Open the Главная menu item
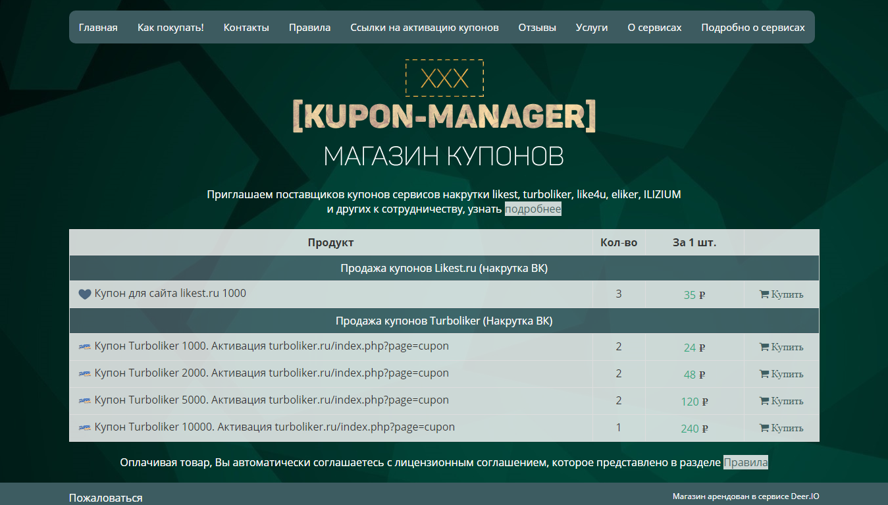Image resolution: width=888 pixels, height=505 pixels. 98,27
